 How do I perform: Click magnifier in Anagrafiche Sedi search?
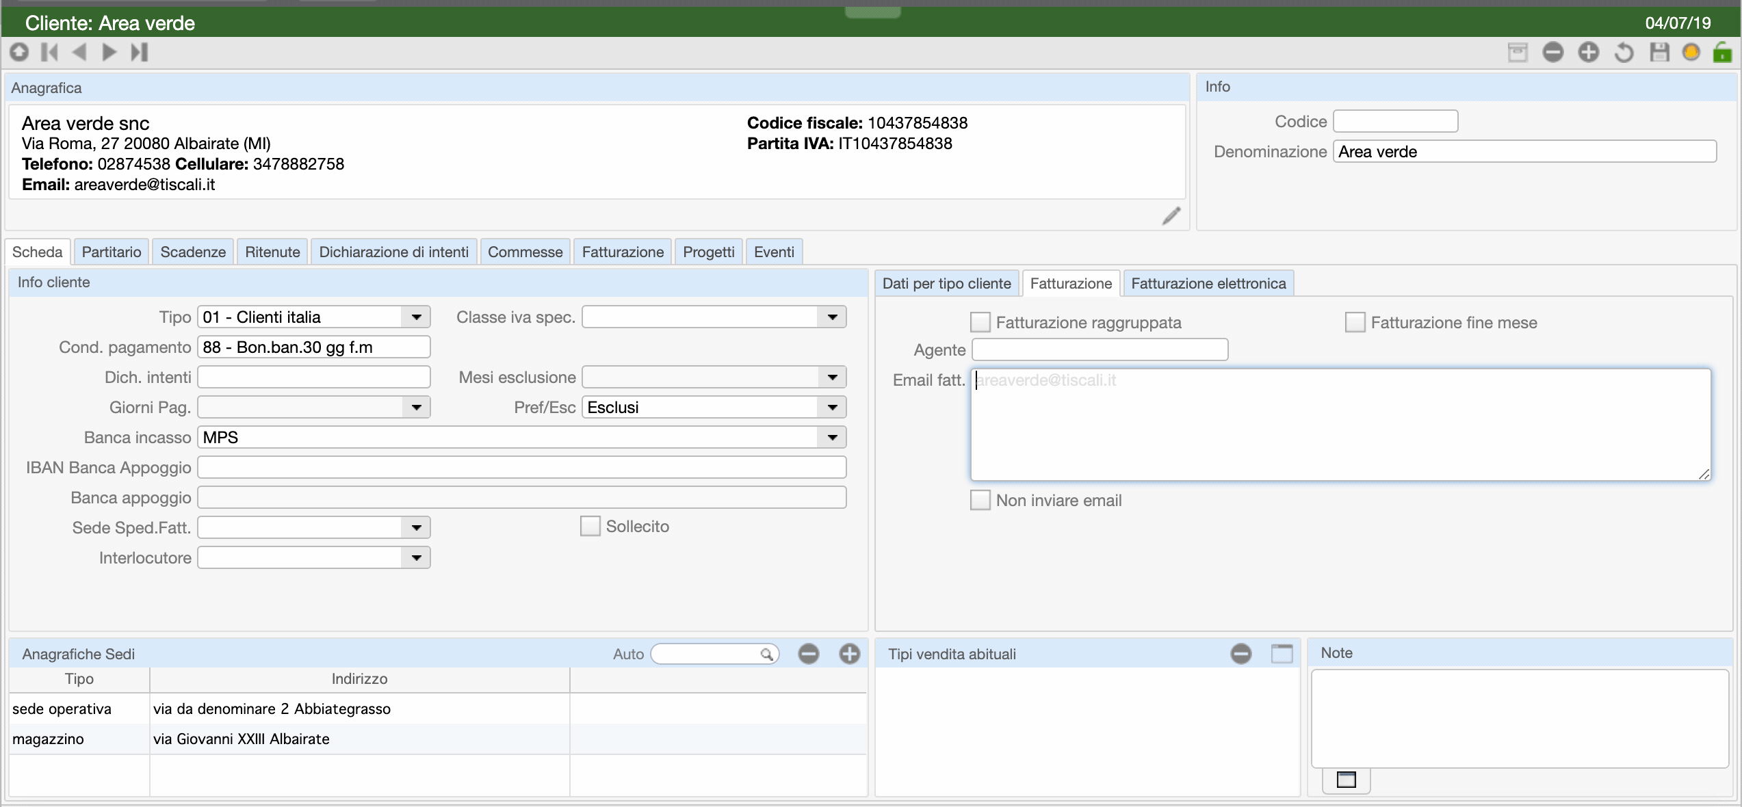(x=766, y=654)
